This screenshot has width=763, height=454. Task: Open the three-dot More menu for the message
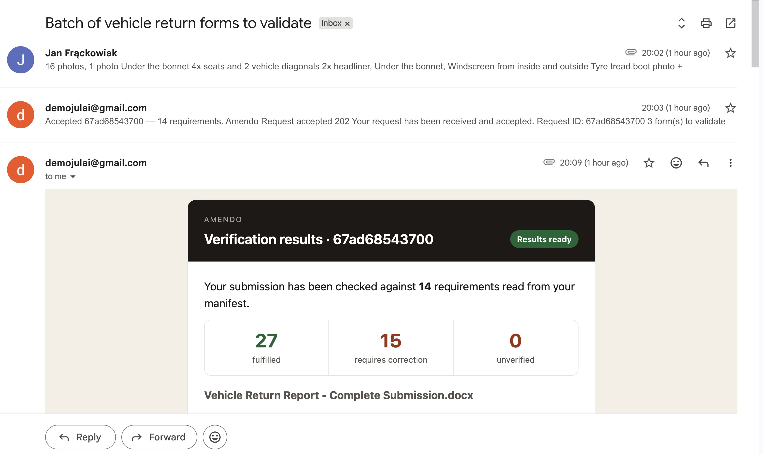point(731,163)
